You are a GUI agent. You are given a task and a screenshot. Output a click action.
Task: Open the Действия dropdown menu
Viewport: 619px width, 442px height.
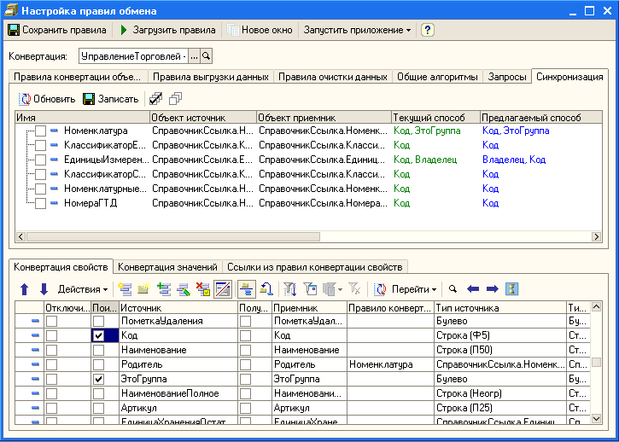(83, 289)
